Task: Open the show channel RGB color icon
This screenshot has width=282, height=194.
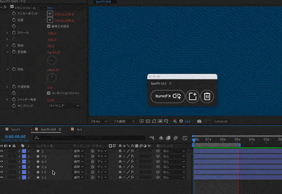Action: [x=175, y=121]
